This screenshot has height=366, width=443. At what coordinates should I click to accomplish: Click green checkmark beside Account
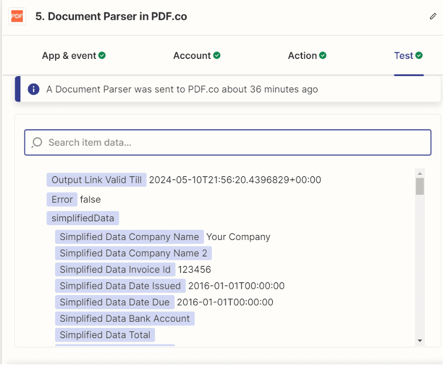coord(217,55)
